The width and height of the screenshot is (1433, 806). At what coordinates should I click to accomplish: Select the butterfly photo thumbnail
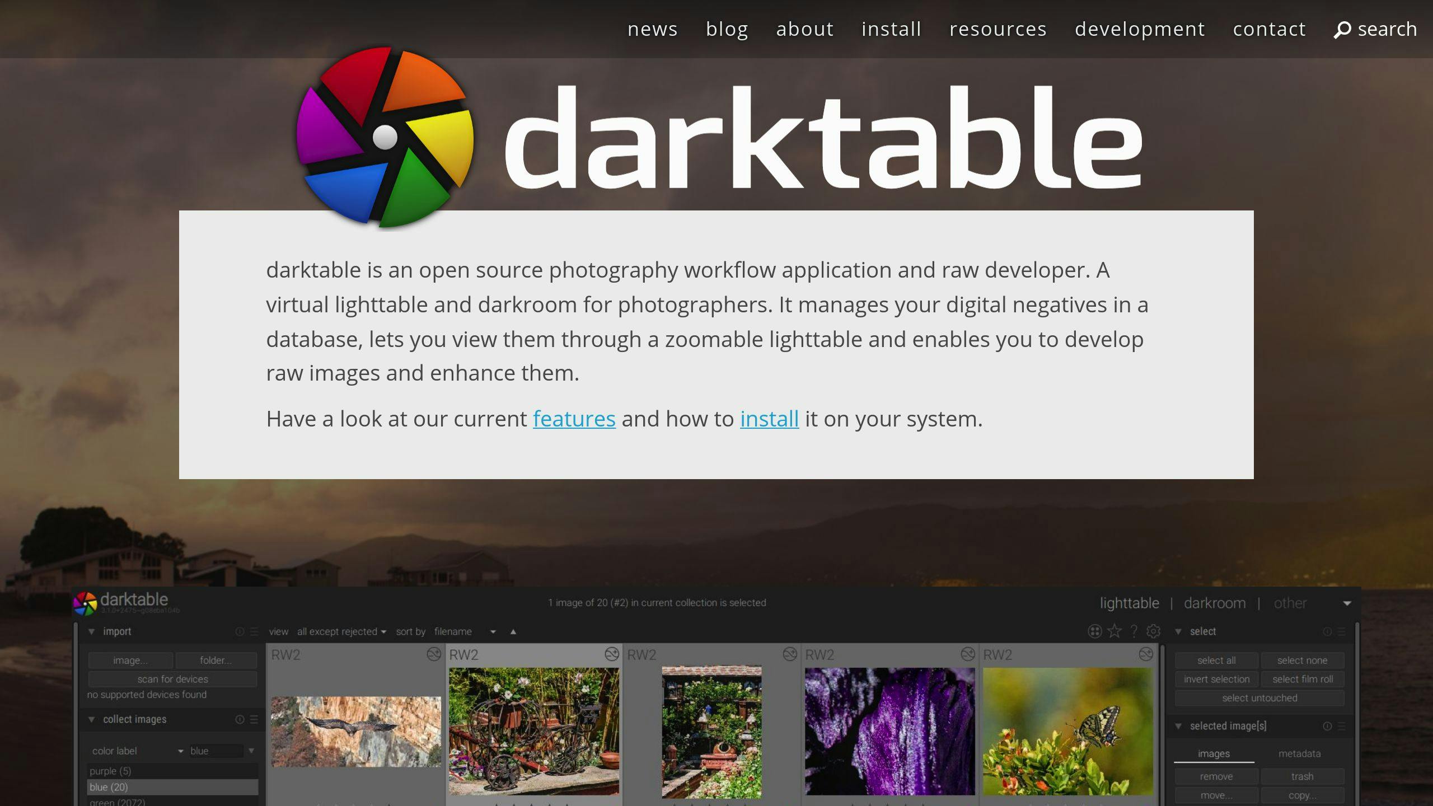(x=1068, y=731)
